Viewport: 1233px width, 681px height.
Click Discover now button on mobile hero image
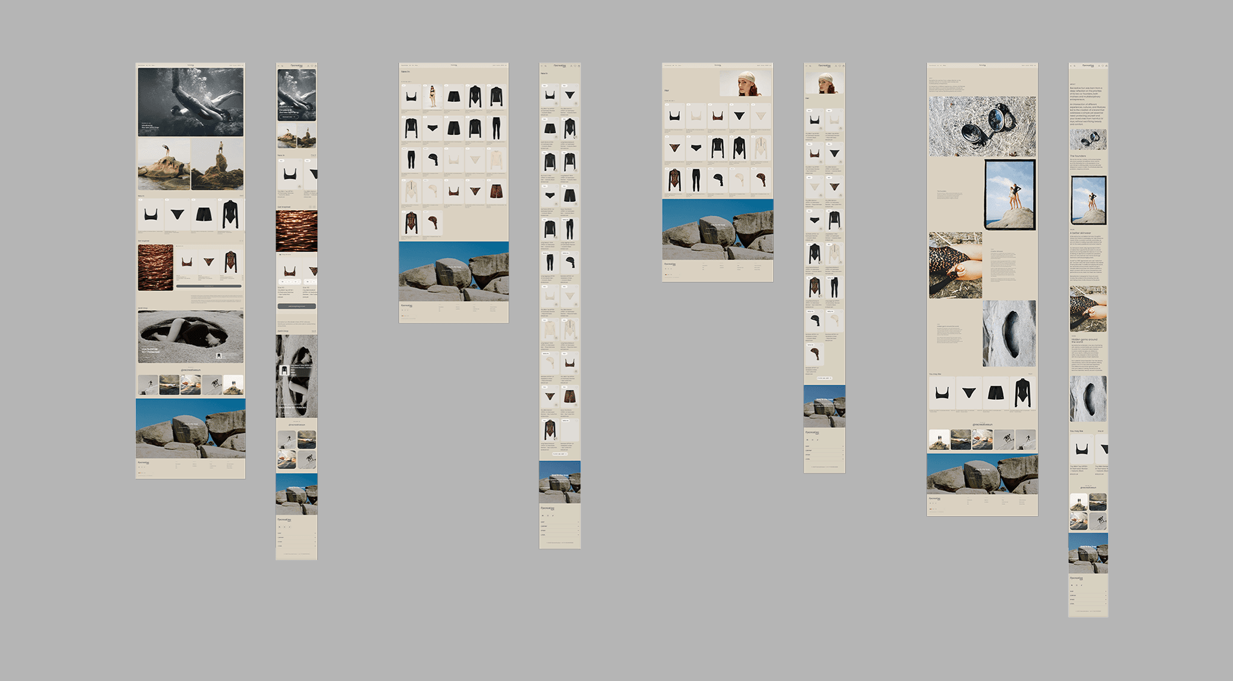(x=288, y=117)
